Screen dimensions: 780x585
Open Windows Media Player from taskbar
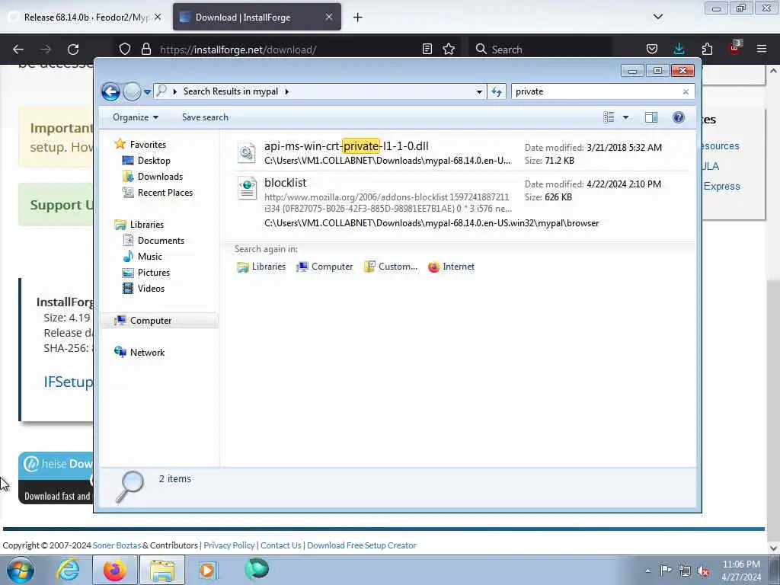tap(208, 570)
